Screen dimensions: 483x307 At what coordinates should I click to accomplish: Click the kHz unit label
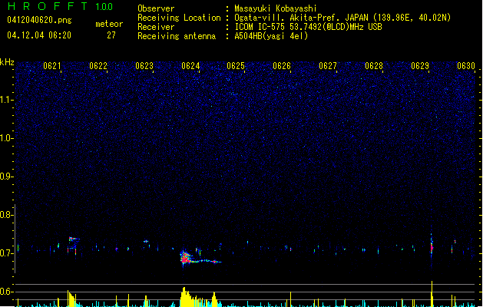coord(7,62)
